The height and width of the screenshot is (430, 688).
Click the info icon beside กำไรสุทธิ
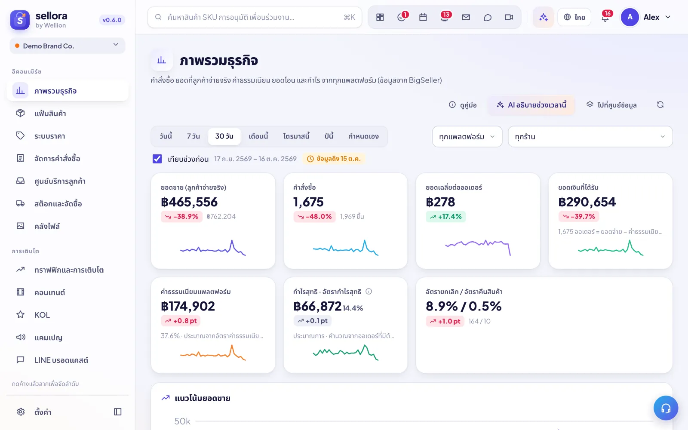369,292
